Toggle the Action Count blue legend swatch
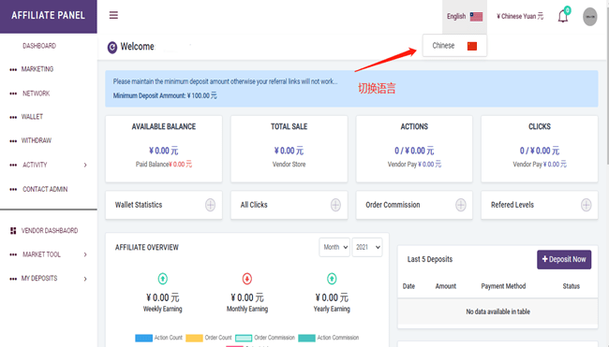The height and width of the screenshot is (347, 609). [143, 338]
